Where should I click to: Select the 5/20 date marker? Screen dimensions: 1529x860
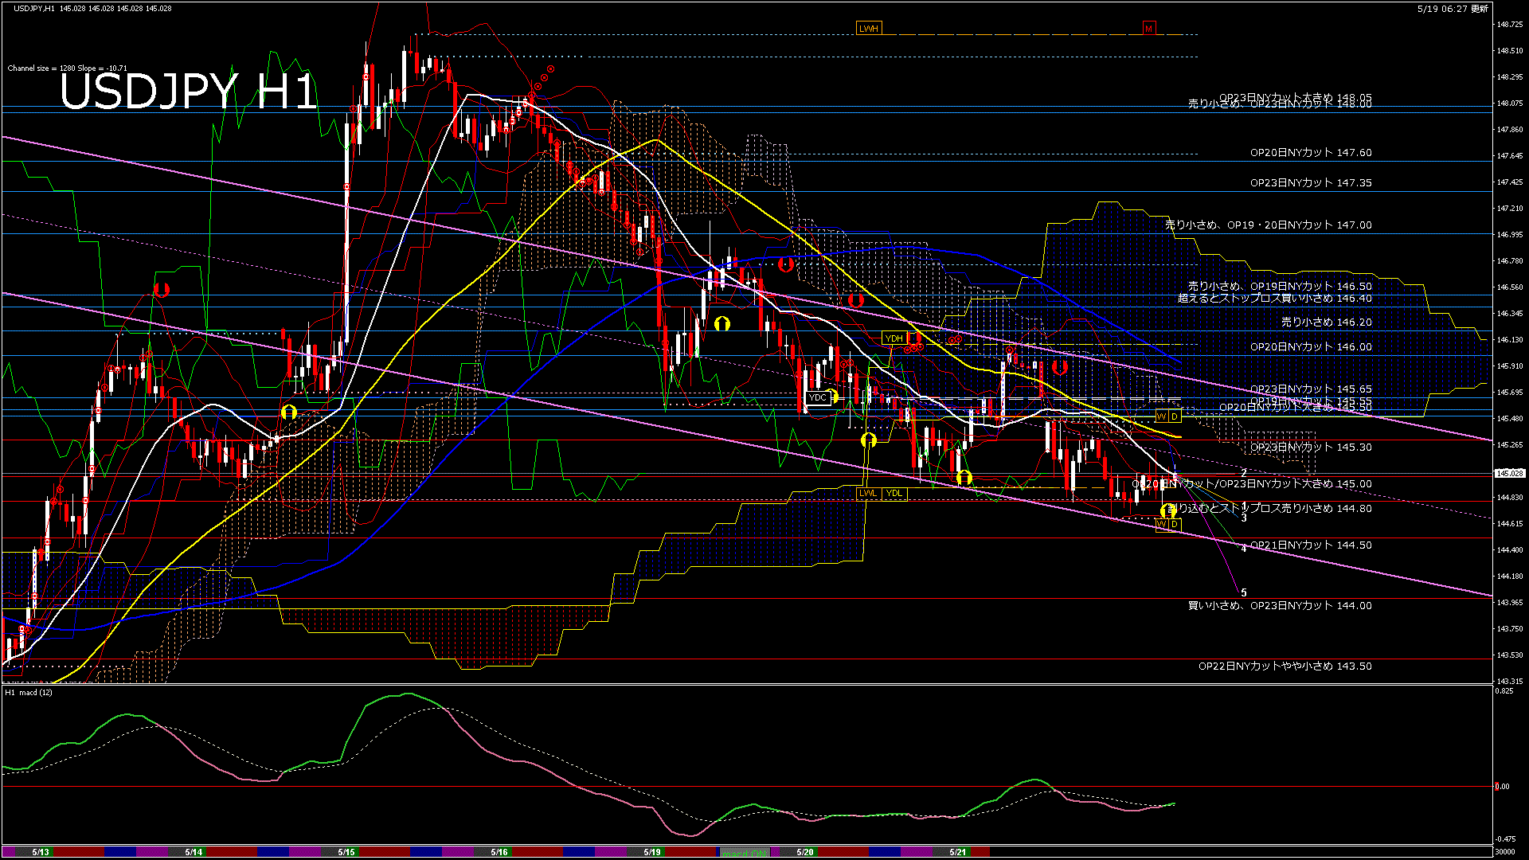pos(805,852)
